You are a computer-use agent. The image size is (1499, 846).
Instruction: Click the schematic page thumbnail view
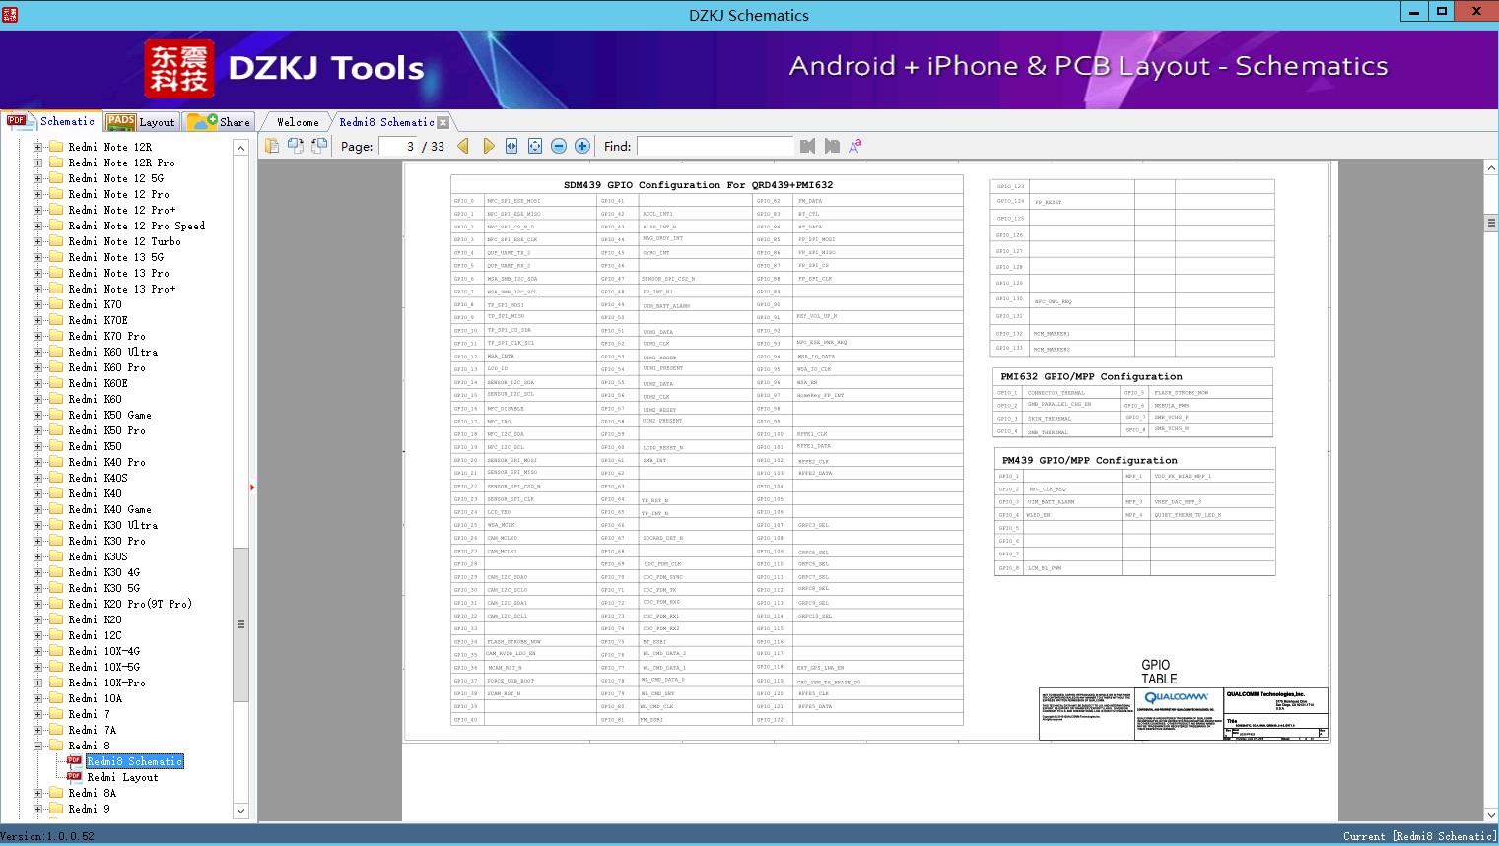pyautogui.click(x=865, y=452)
